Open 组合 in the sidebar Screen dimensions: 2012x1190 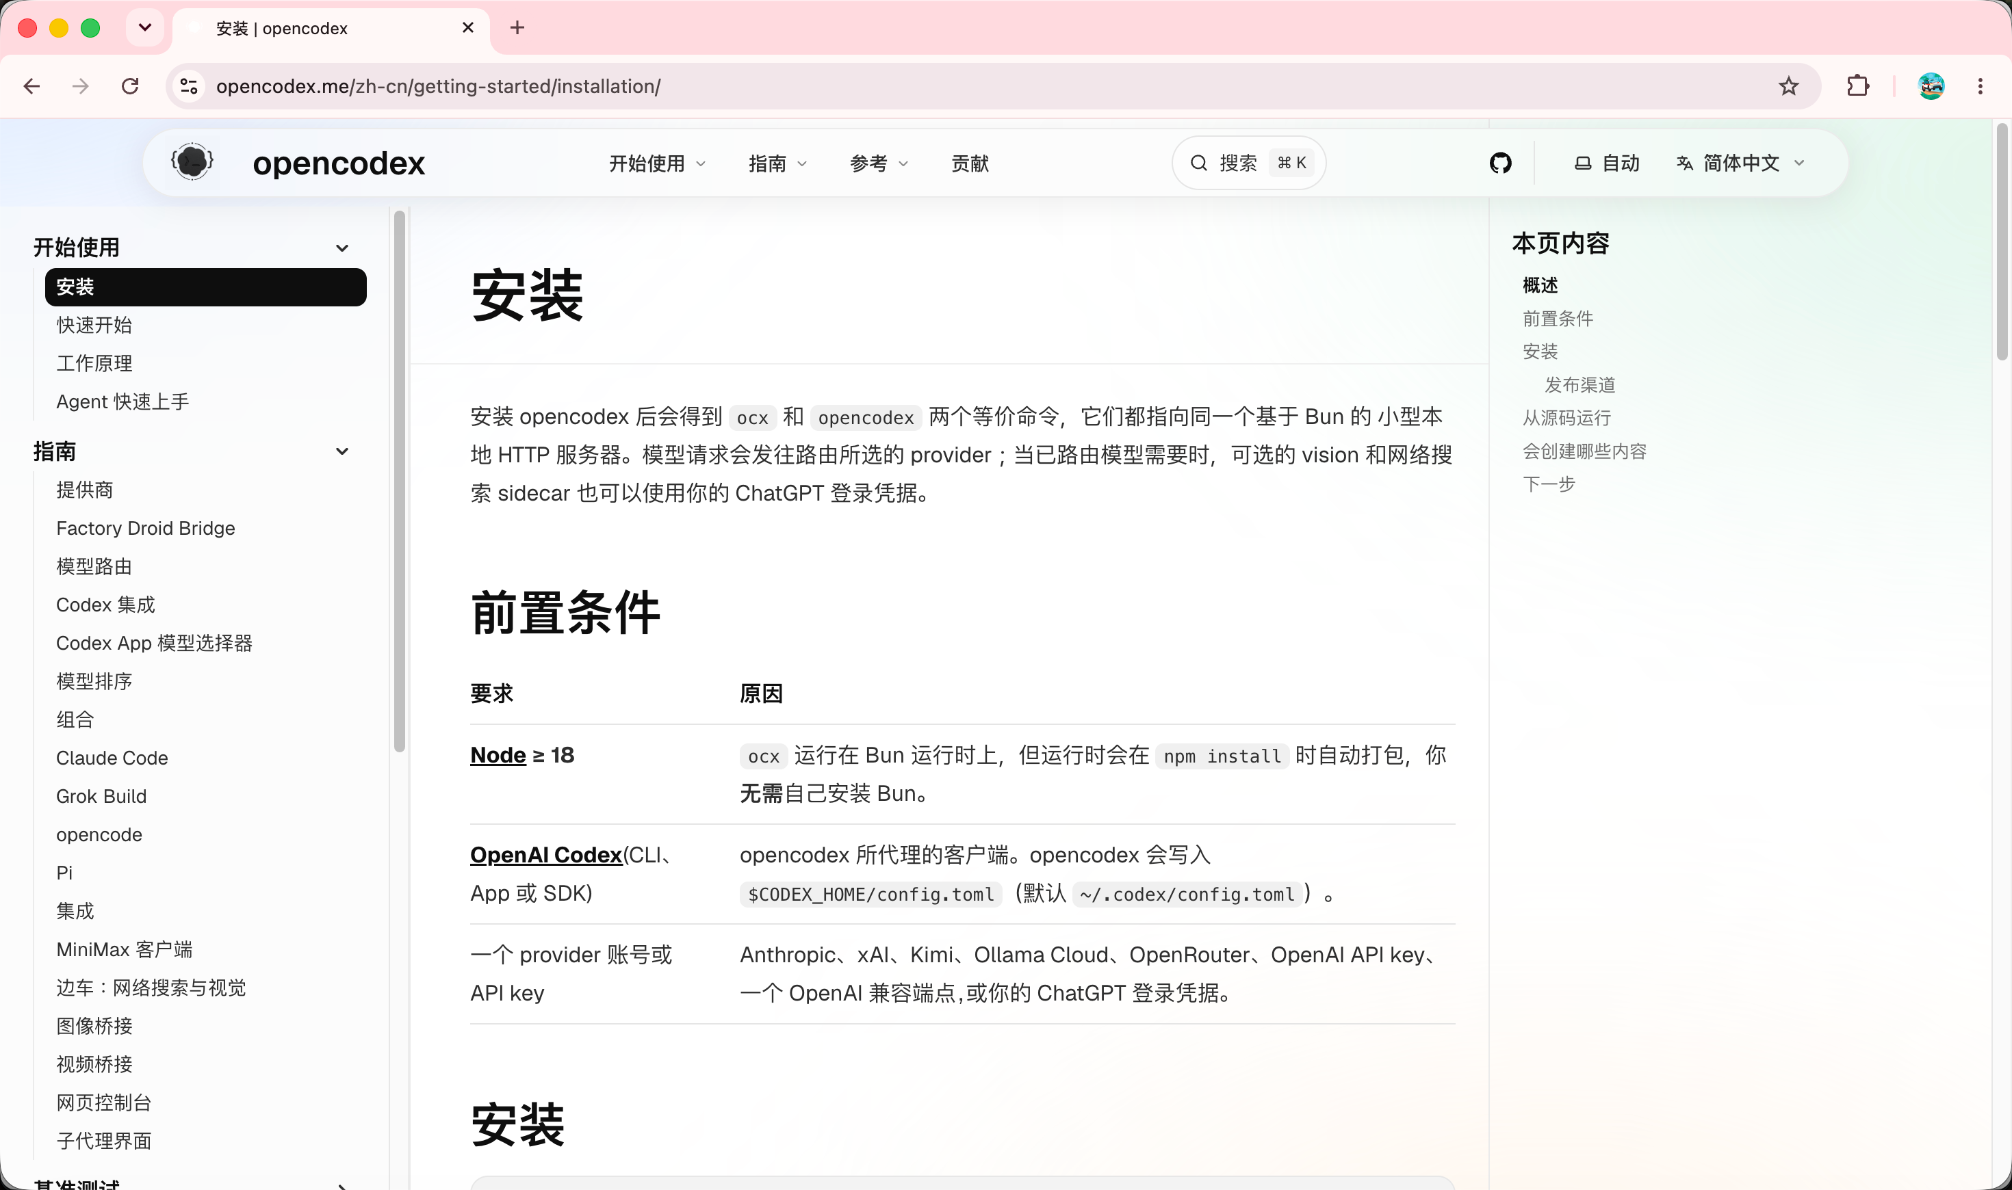tap(75, 720)
